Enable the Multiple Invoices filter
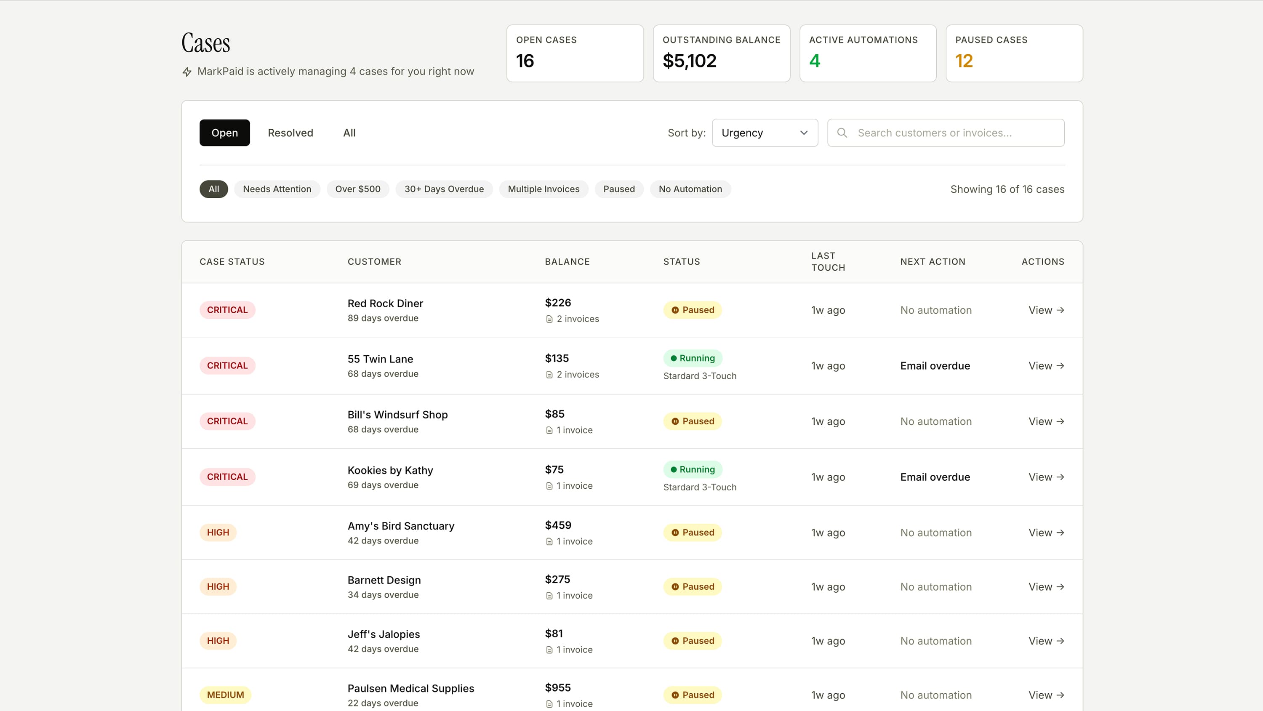 tap(543, 189)
